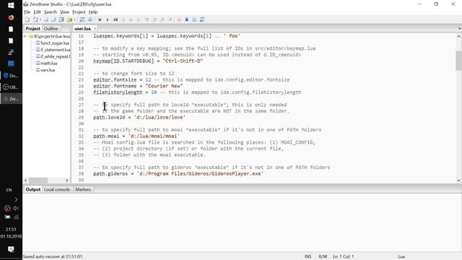Screen dimensions: 462x260
Task: Click Ln: 1 Col: 1 status field
Action: (344, 257)
